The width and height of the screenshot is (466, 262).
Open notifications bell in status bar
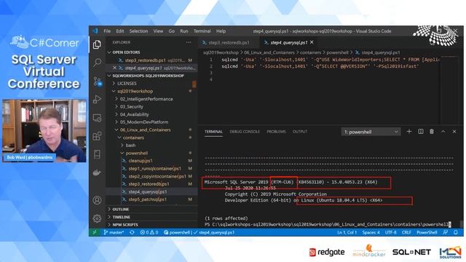(x=456, y=232)
